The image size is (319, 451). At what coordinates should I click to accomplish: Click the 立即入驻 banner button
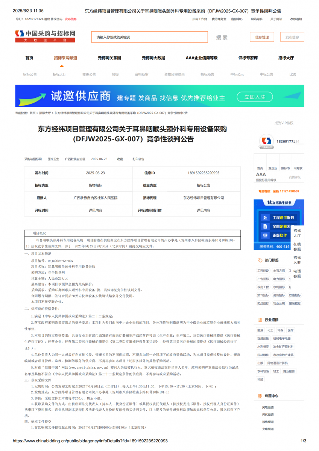click(255, 97)
